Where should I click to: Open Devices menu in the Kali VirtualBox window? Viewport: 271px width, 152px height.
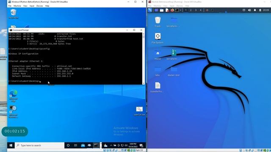pos(180,6)
